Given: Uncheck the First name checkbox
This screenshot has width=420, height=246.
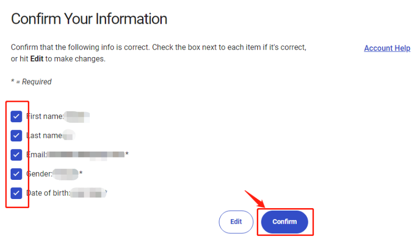Looking at the screenshot, I should point(16,117).
